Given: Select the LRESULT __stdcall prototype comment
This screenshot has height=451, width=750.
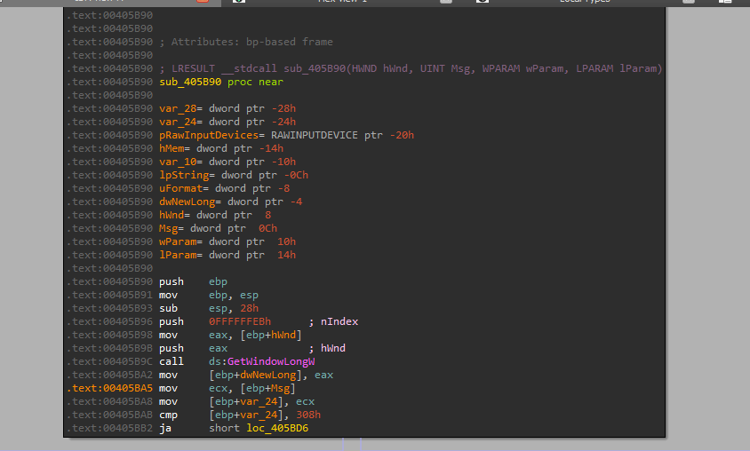Looking at the screenshot, I should pos(411,69).
